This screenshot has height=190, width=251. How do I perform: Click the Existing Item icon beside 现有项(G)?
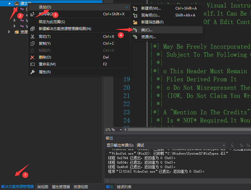pos(135,15)
